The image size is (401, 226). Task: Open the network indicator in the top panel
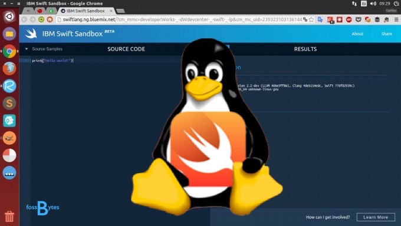point(354,4)
